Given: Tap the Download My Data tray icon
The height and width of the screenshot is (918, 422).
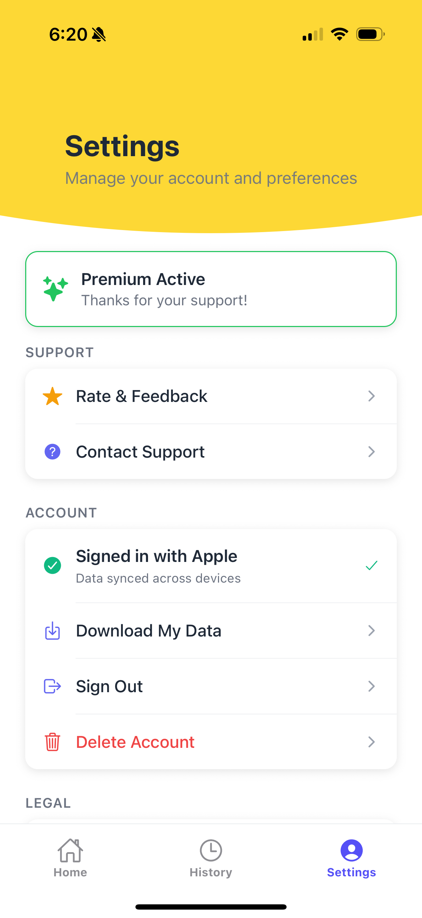Looking at the screenshot, I should tap(52, 631).
